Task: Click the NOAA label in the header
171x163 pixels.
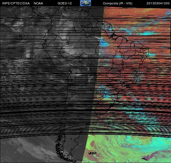Action: tap(38, 3)
